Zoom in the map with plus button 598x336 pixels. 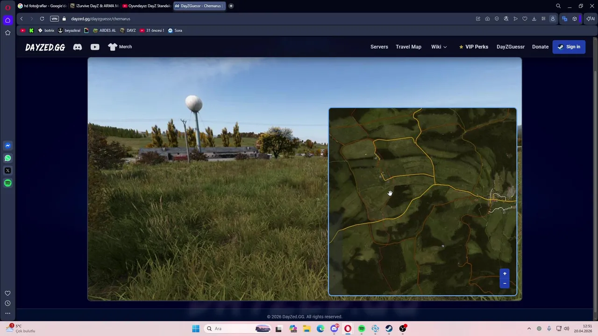[505, 274]
